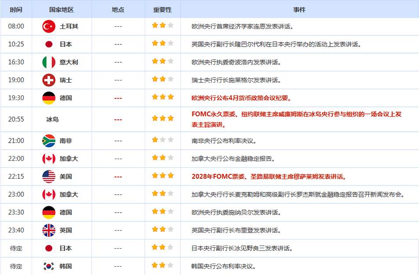Image resolution: width=419 pixels, height=275 pixels.
Task: Click importance stars in 19:30 row
Action: (163, 97)
